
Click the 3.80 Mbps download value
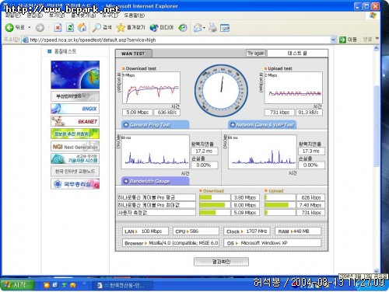click(x=245, y=198)
